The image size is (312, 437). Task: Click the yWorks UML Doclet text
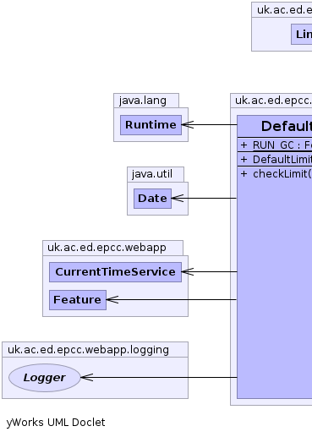56,423
